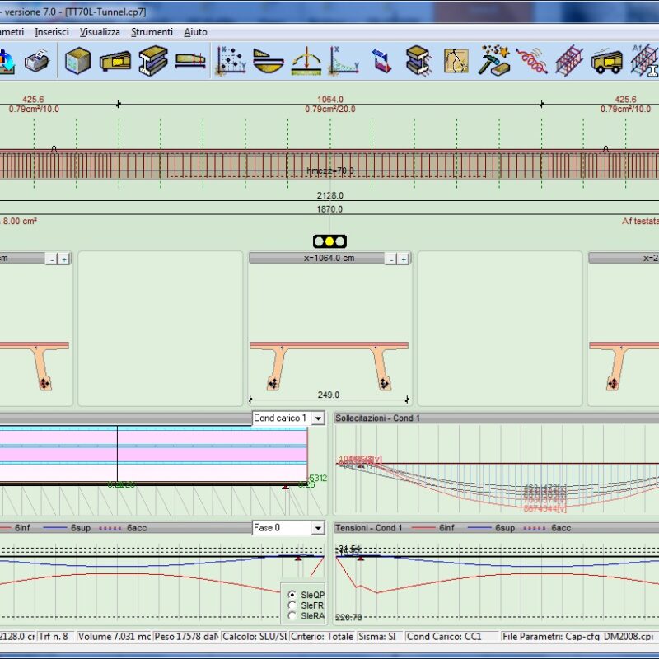Select the SleQP radio button
Viewport: 659px width, 659px height.
[x=291, y=594]
